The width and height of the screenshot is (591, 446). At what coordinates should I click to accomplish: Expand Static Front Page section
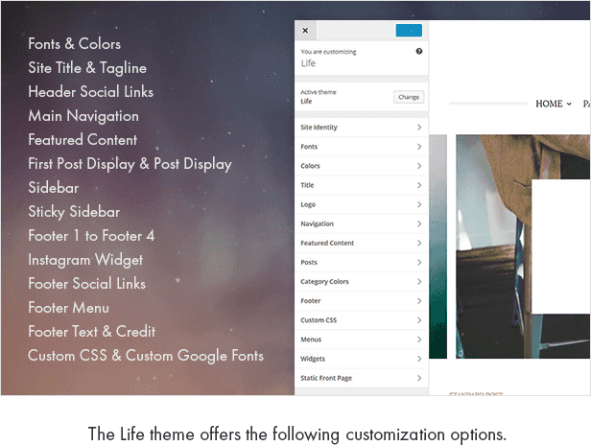point(361,378)
